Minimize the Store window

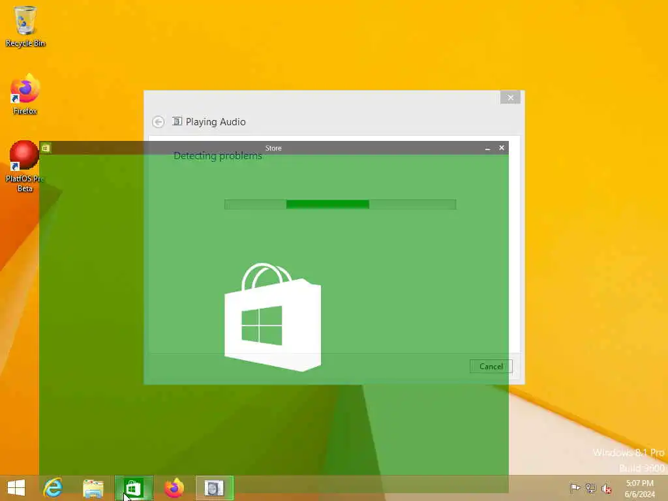[x=487, y=148]
